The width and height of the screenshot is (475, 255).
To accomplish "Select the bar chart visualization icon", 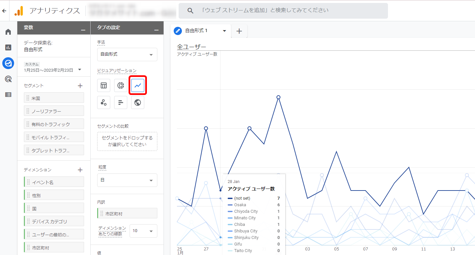I will 121,102.
